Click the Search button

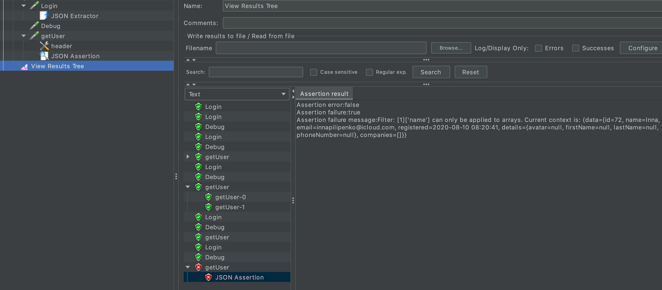(431, 72)
